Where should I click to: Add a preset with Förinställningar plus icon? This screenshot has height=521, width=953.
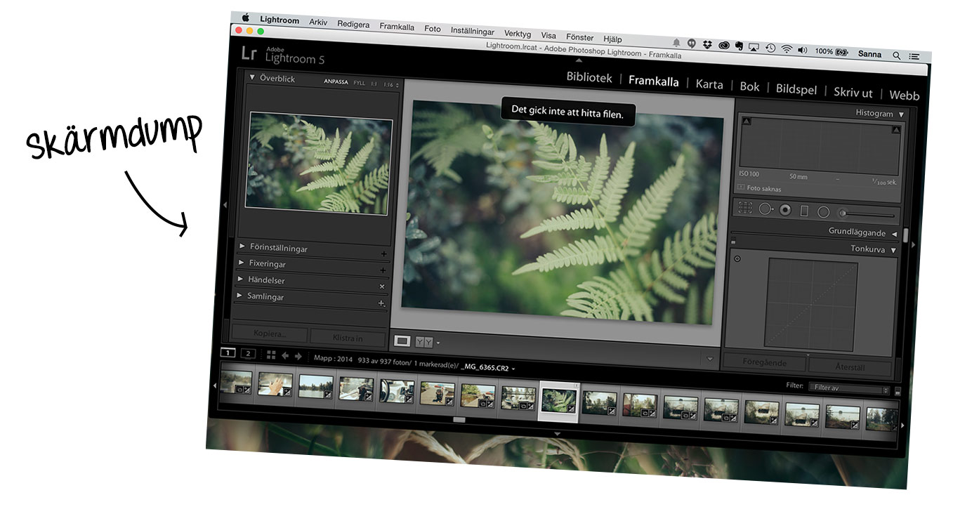tap(383, 254)
